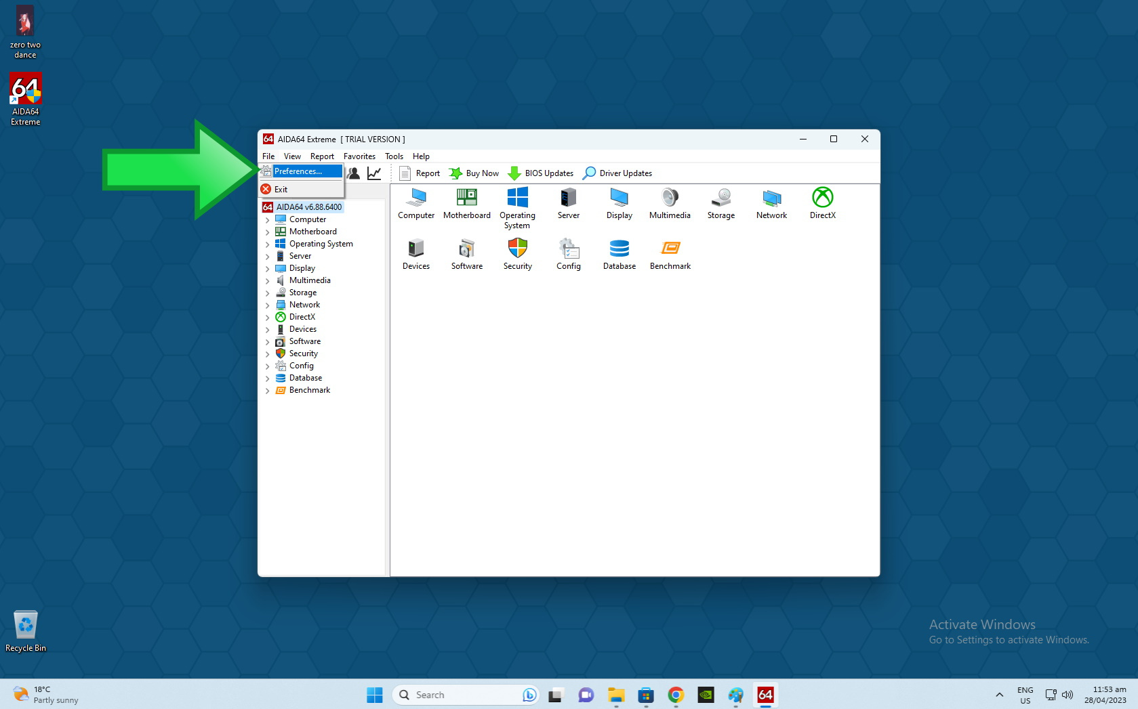Click the Buy Now toolbar button
This screenshot has width=1138, height=709.
click(474, 173)
